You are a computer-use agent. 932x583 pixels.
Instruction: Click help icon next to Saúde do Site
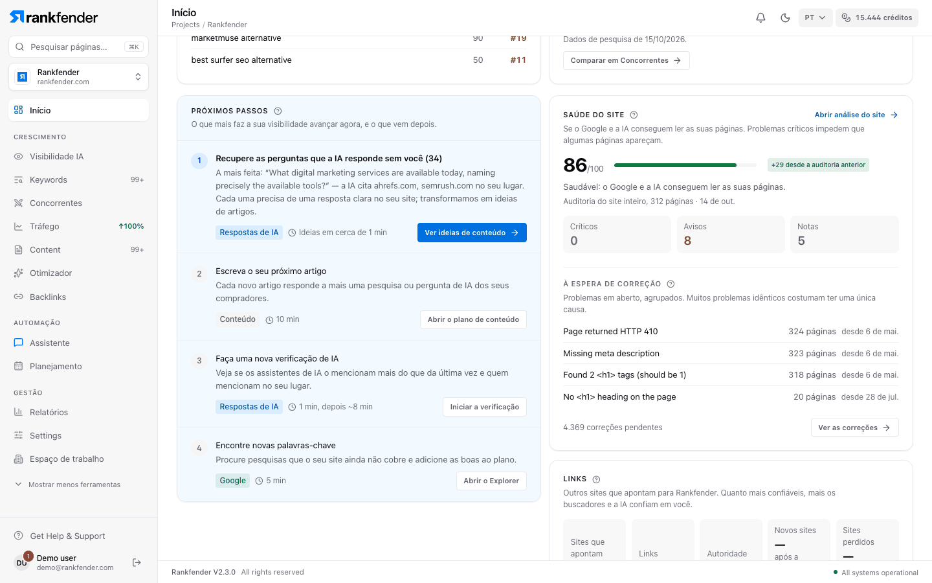pyautogui.click(x=634, y=115)
